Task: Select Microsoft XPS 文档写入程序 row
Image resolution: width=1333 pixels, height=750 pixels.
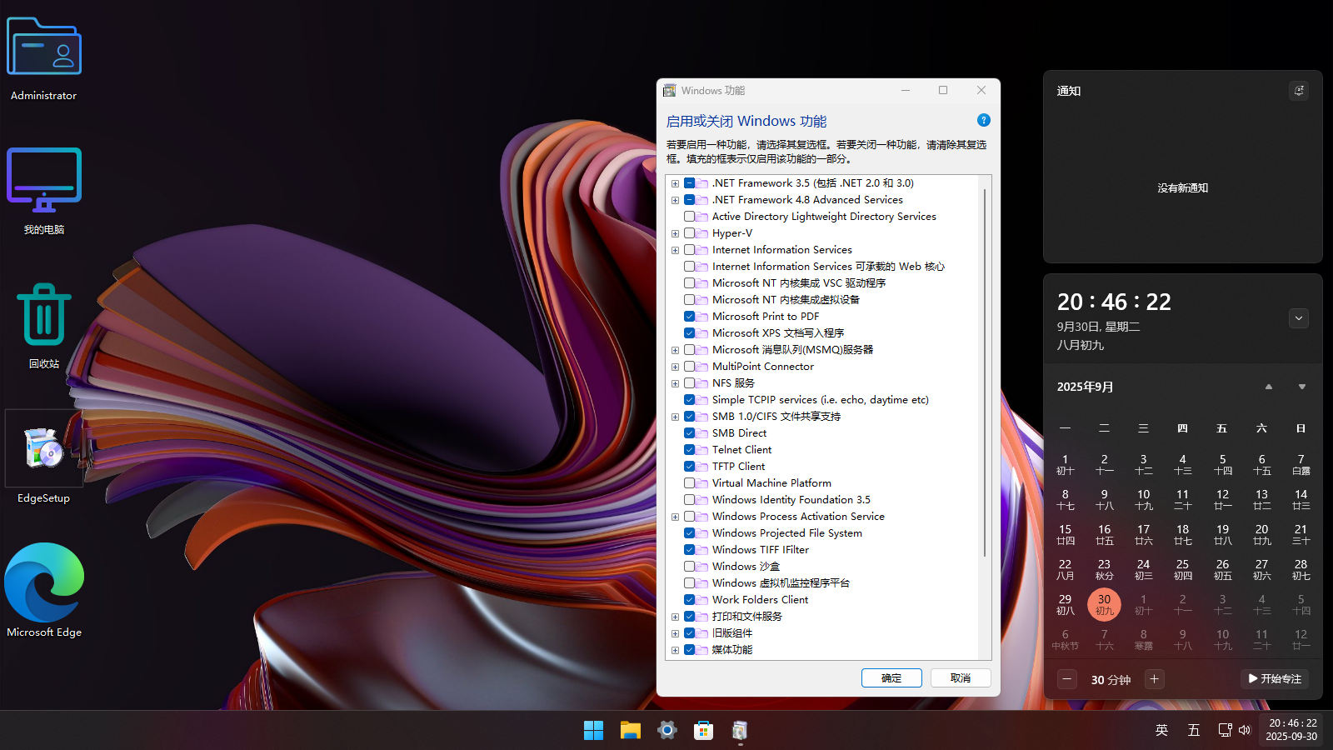Action: (778, 333)
